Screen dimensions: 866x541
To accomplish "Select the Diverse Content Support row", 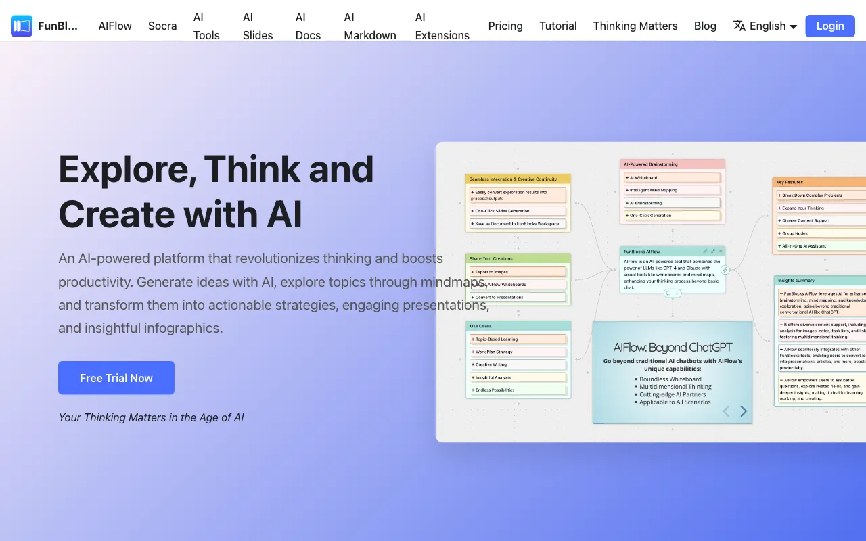I will coord(821,220).
